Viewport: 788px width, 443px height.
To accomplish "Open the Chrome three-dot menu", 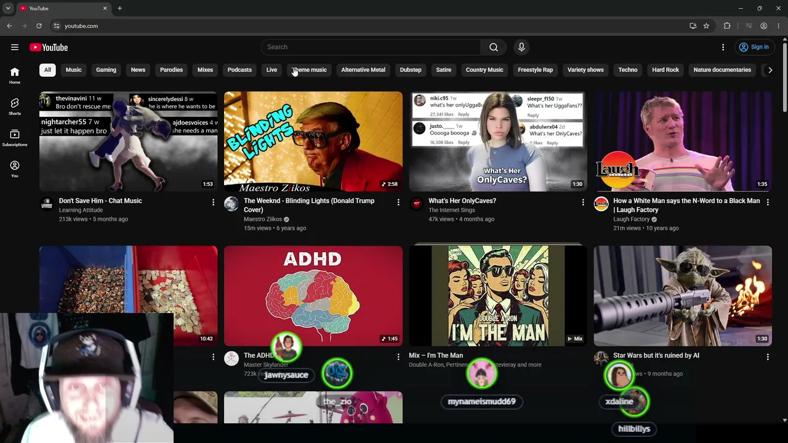I will point(779,26).
